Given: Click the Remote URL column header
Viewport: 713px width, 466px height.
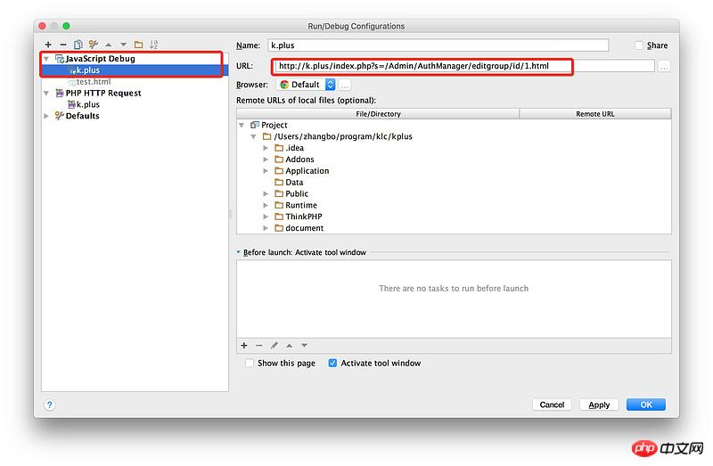Looking at the screenshot, I should [595, 114].
